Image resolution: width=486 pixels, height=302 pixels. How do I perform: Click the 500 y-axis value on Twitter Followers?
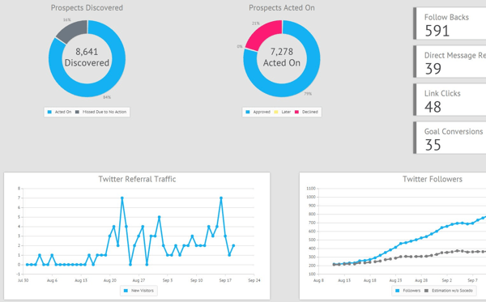click(x=312, y=240)
